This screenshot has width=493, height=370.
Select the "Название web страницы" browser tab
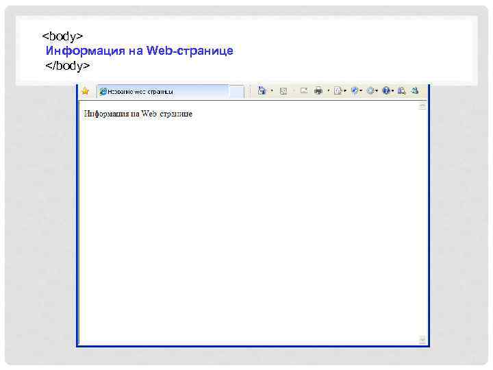point(163,92)
